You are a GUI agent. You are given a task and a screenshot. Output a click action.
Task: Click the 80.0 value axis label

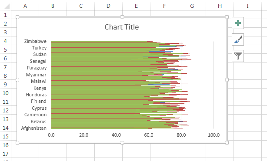click(181, 135)
